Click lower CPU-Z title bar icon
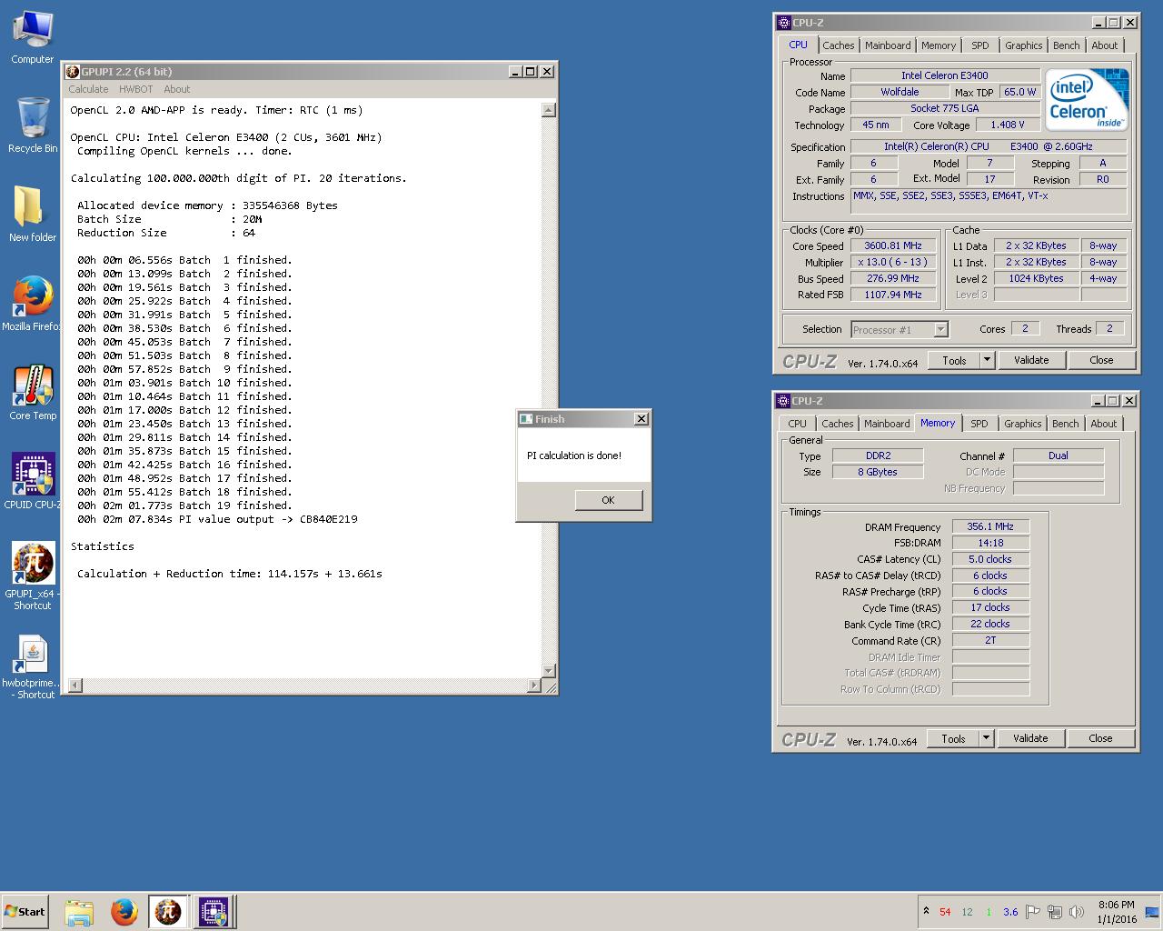 [782, 401]
